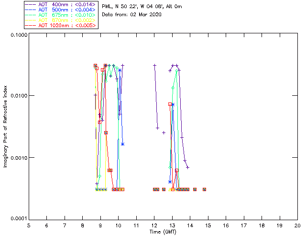Click the isolated purple plus marker near 12.5
Screen dimensions: 306x244
coord(164,132)
